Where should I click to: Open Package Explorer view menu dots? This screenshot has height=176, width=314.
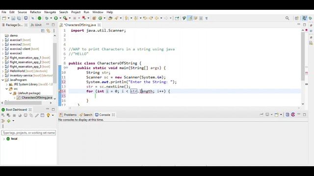click(53, 31)
